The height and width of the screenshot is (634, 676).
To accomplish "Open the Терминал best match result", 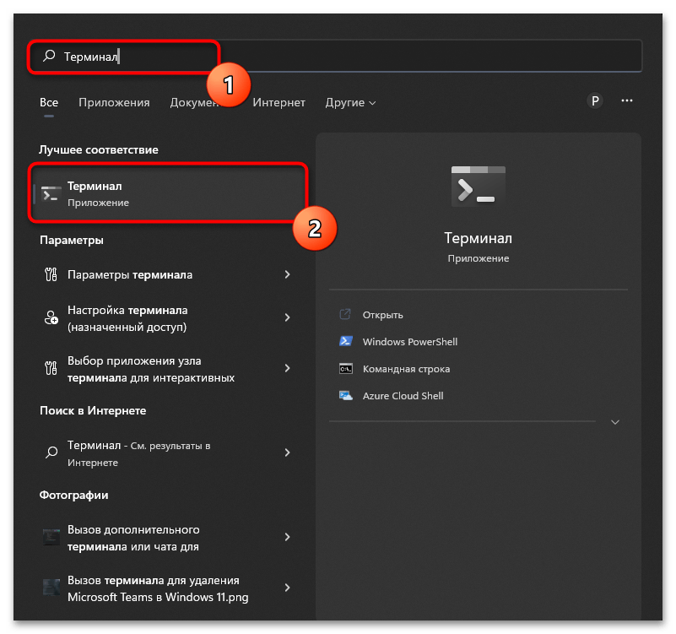I will [168, 193].
